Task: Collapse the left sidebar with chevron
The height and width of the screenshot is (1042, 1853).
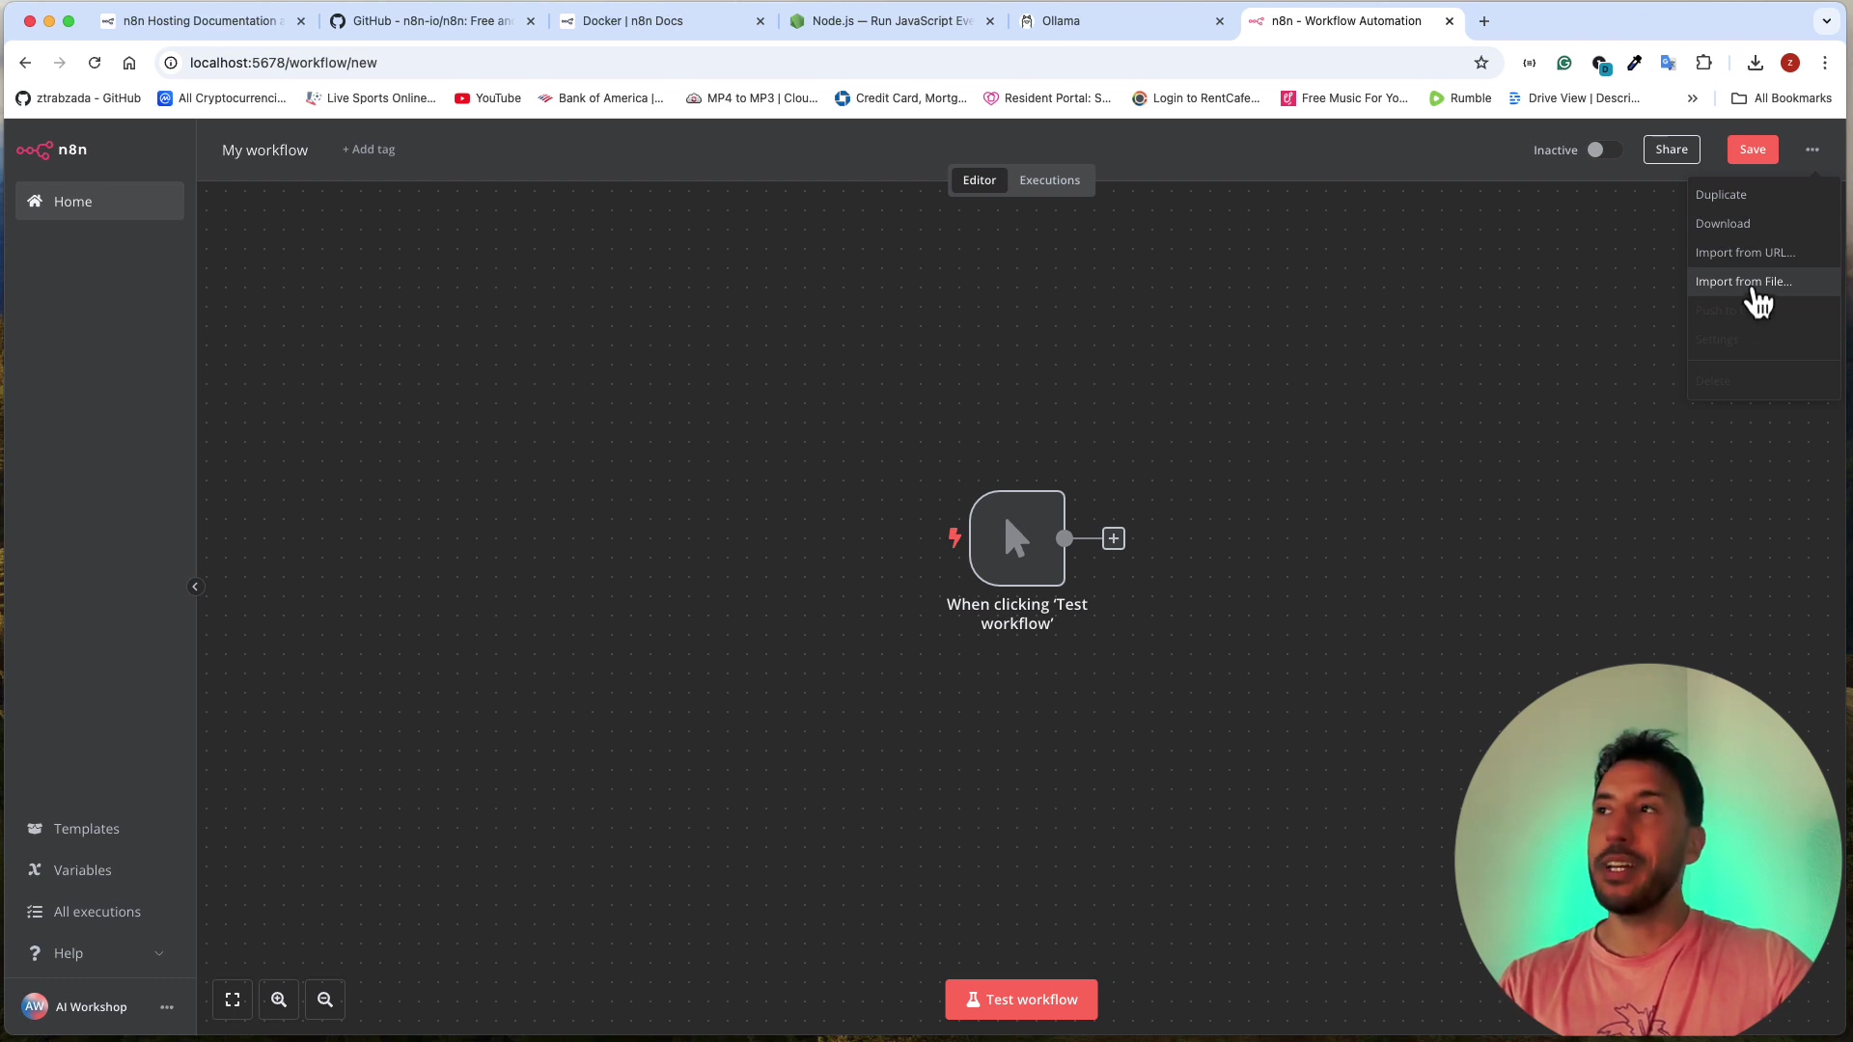Action: (x=195, y=587)
